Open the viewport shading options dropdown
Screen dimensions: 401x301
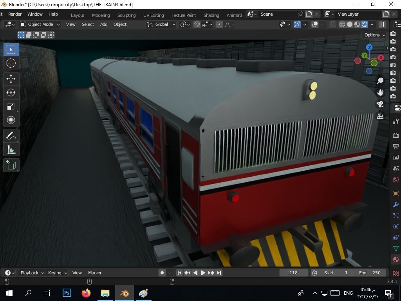[x=372, y=24]
